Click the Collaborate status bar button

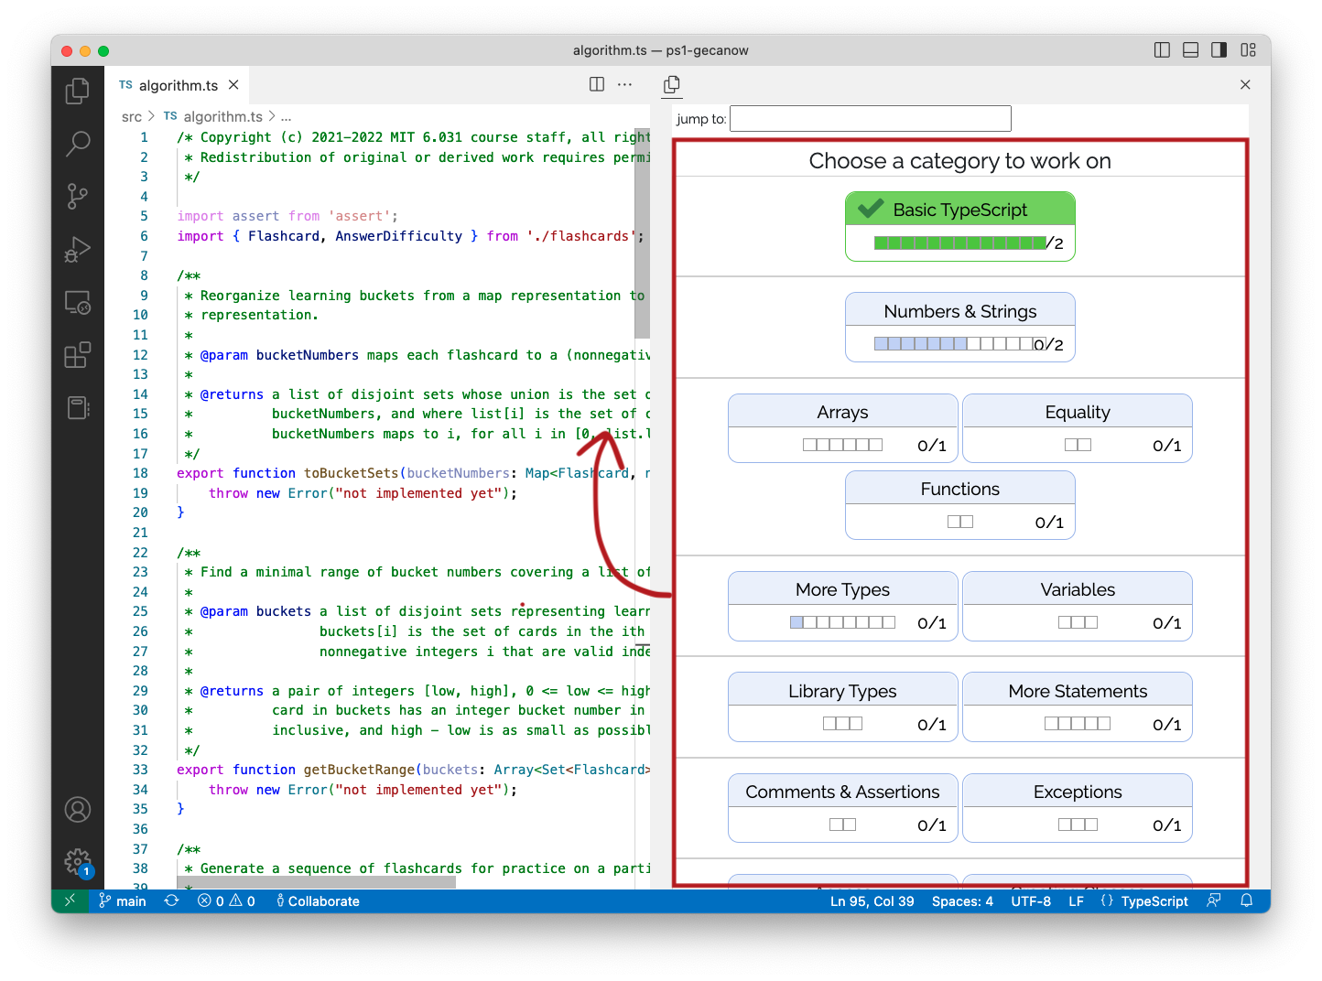point(318,901)
